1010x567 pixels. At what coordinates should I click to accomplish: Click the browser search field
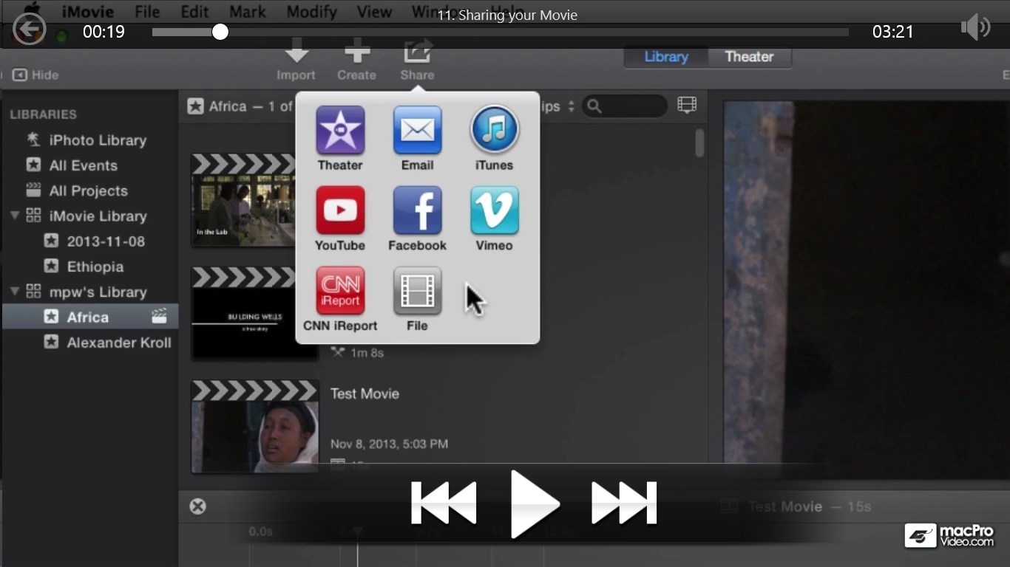click(x=625, y=106)
